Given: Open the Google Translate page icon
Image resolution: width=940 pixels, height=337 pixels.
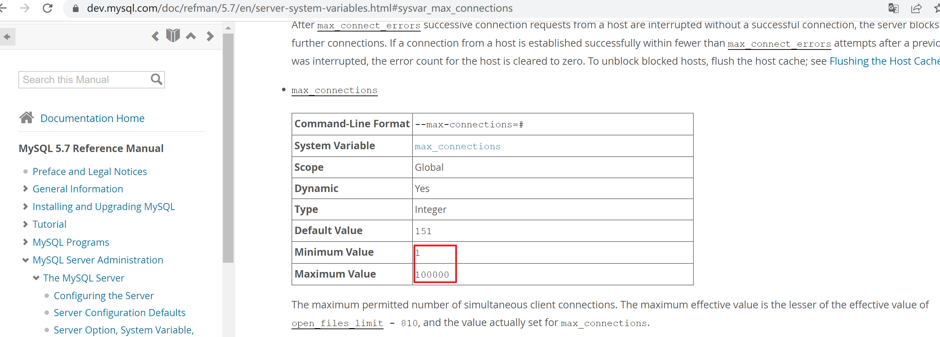Looking at the screenshot, I should pos(893,8).
